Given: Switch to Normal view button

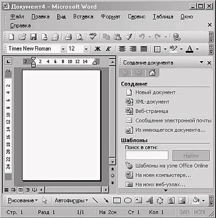Looking at the screenshot, I should pos(7,190).
